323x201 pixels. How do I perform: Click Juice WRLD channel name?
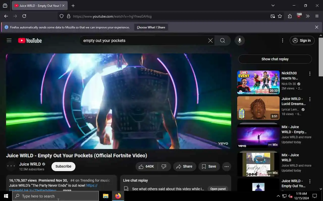click(x=30, y=164)
